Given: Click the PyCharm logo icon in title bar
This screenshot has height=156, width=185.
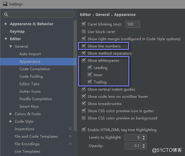Looking at the screenshot, I should (5, 4).
